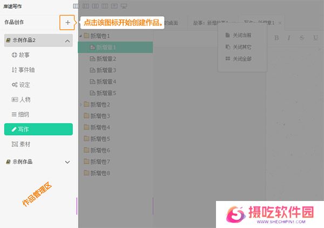Toggle underline formatting with U
Viewport: 324px width, 228px height.
315,38
